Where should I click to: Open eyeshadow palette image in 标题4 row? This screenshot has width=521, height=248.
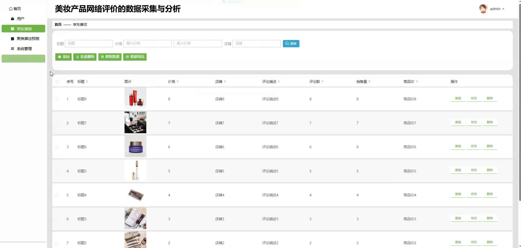135,194
